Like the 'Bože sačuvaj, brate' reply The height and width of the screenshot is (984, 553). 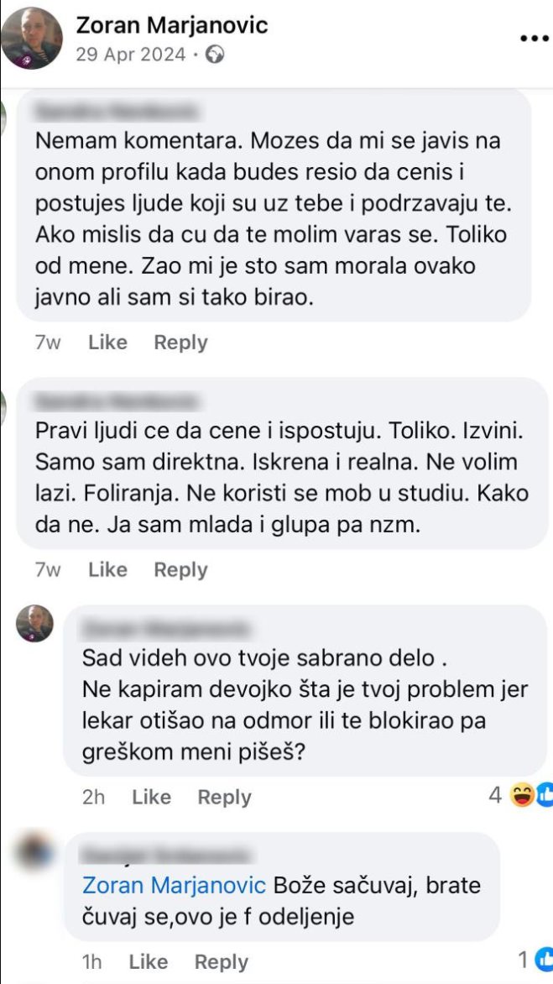coord(148,961)
